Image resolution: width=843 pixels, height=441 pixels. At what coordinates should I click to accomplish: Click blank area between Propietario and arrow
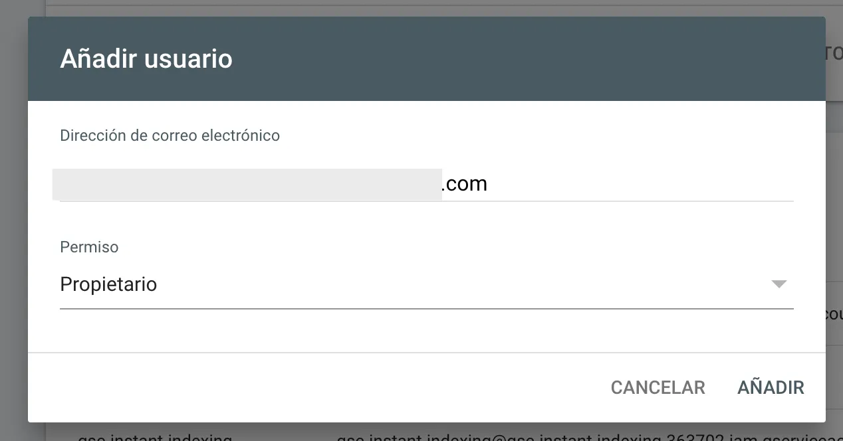pos(465,284)
